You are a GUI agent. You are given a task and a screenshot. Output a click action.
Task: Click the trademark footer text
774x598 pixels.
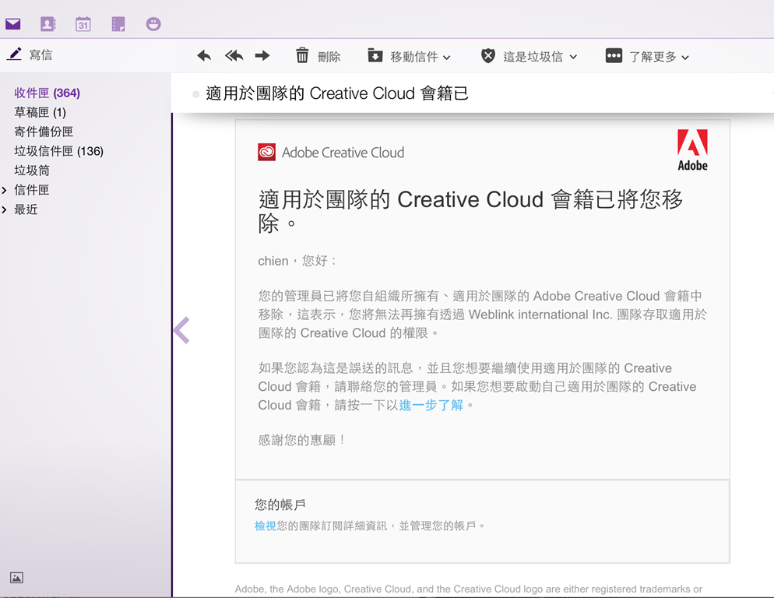469,589
